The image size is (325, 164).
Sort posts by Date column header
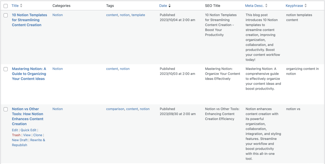(x=163, y=6)
